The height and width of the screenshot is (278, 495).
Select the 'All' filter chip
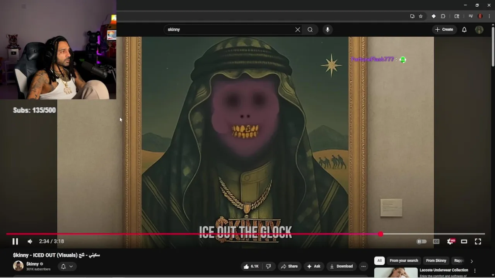point(379,261)
